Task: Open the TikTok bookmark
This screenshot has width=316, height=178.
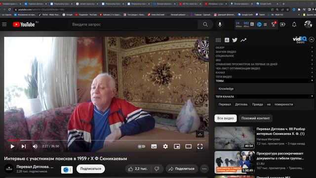Action: pos(49,14)
